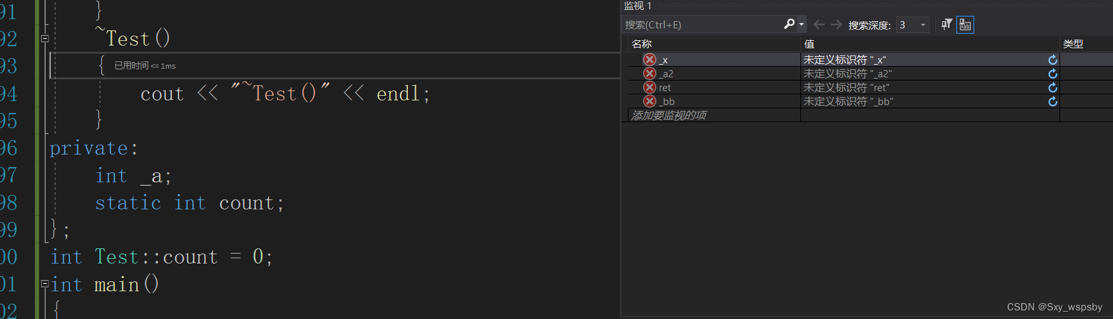Collapse the main function outline
1113x319 pixels.
pyautogui.click(x=45, y=284)
